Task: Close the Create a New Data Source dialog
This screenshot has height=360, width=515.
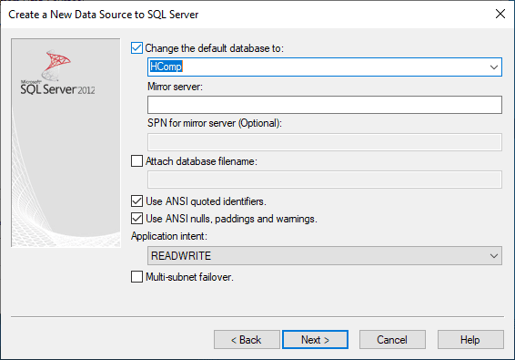Action: (x=500, y=14)
